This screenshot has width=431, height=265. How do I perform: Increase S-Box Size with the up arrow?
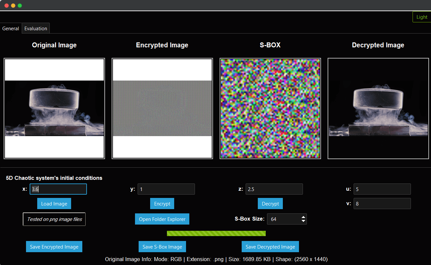tap(303, 217)
